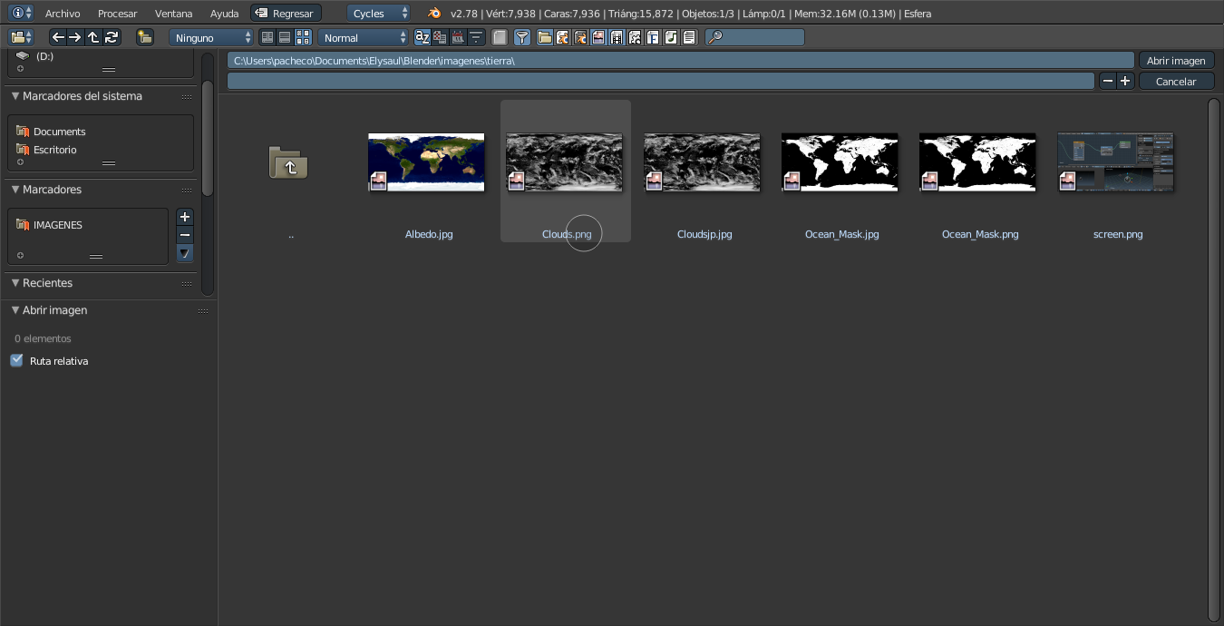Click the create new folder icon
The height and width of the screenshot is (626, 1224).
click(144, 37)
